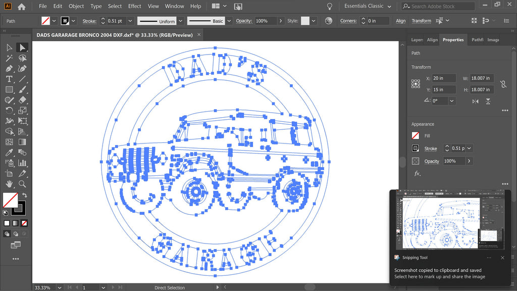Select the Snipping Tool notification message
This screenshot has width=517, height=291.
pyautogui.click(x=440, y=273)
